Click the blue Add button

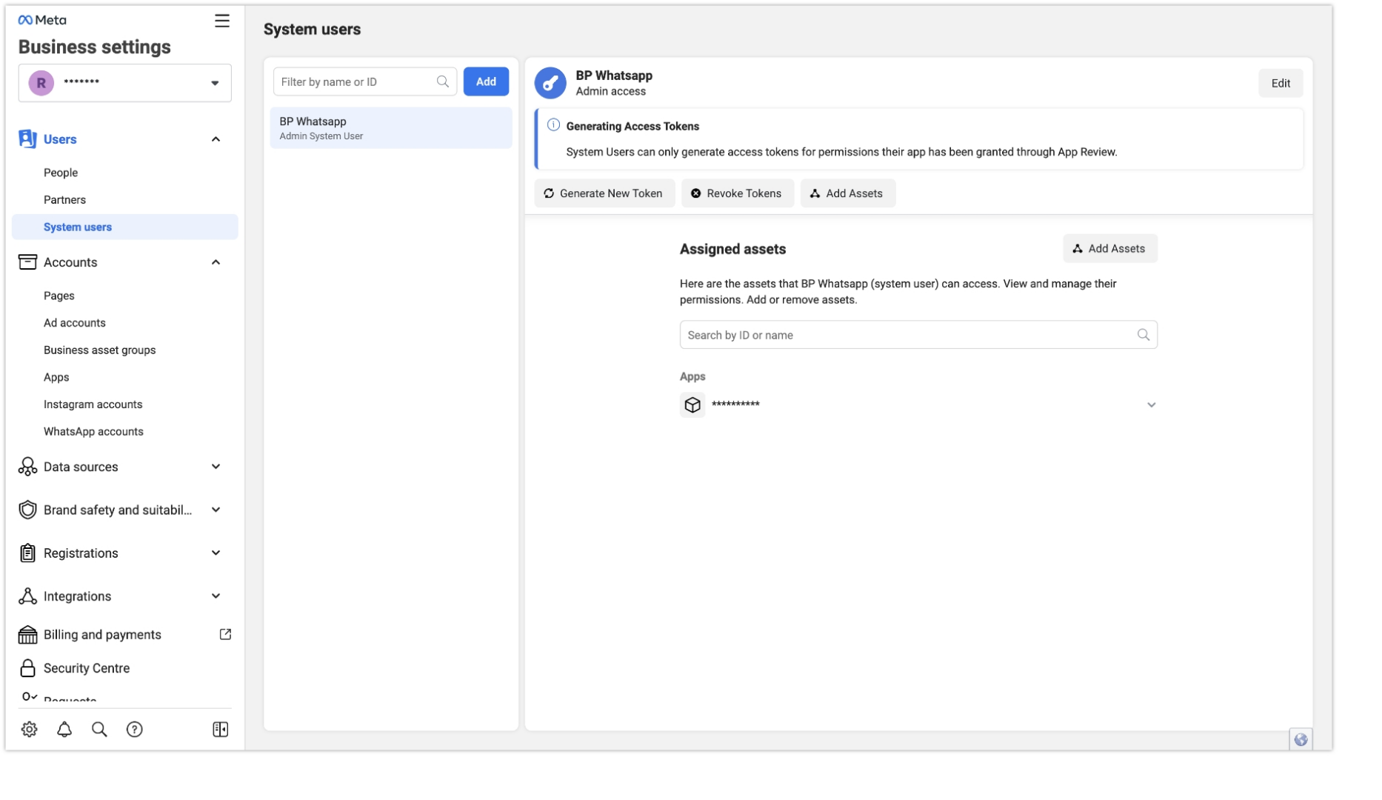click(x=486, y=81)
